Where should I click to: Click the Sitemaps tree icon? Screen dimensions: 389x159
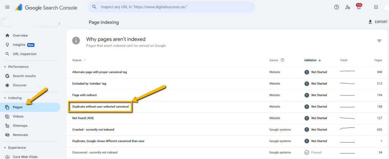[x=8, y=126]
